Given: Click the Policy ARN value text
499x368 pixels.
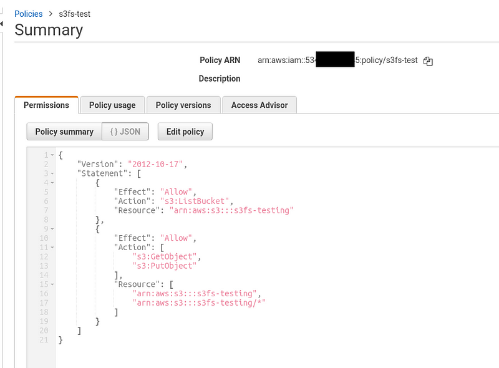Looking at the screenshot, I should coord(337,60).
